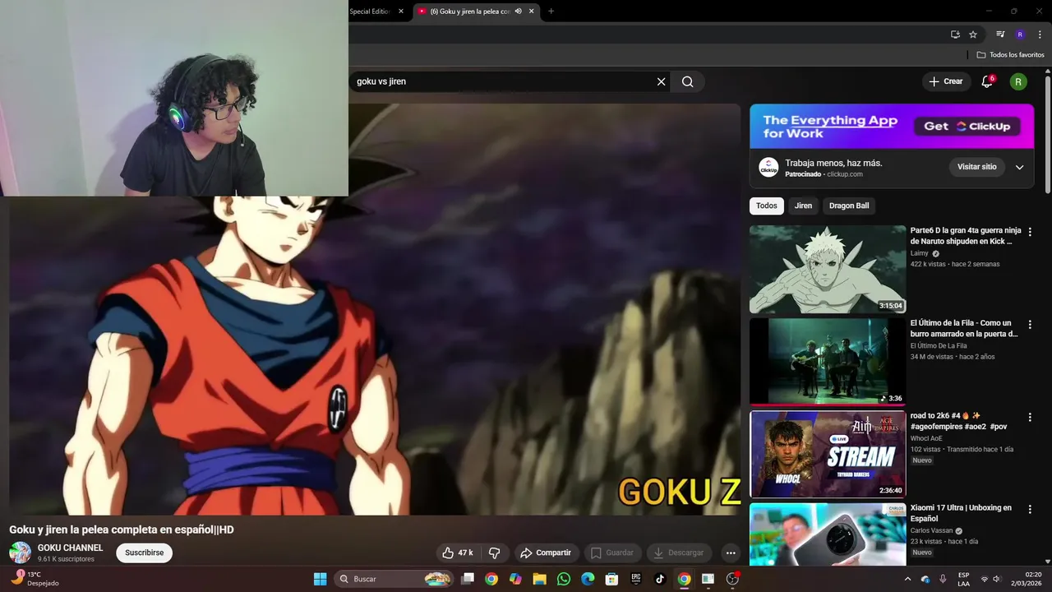Open the Chrome profile R avatar
Image resolution: width=1052 pixels, height=592 pixels.
1020,35
